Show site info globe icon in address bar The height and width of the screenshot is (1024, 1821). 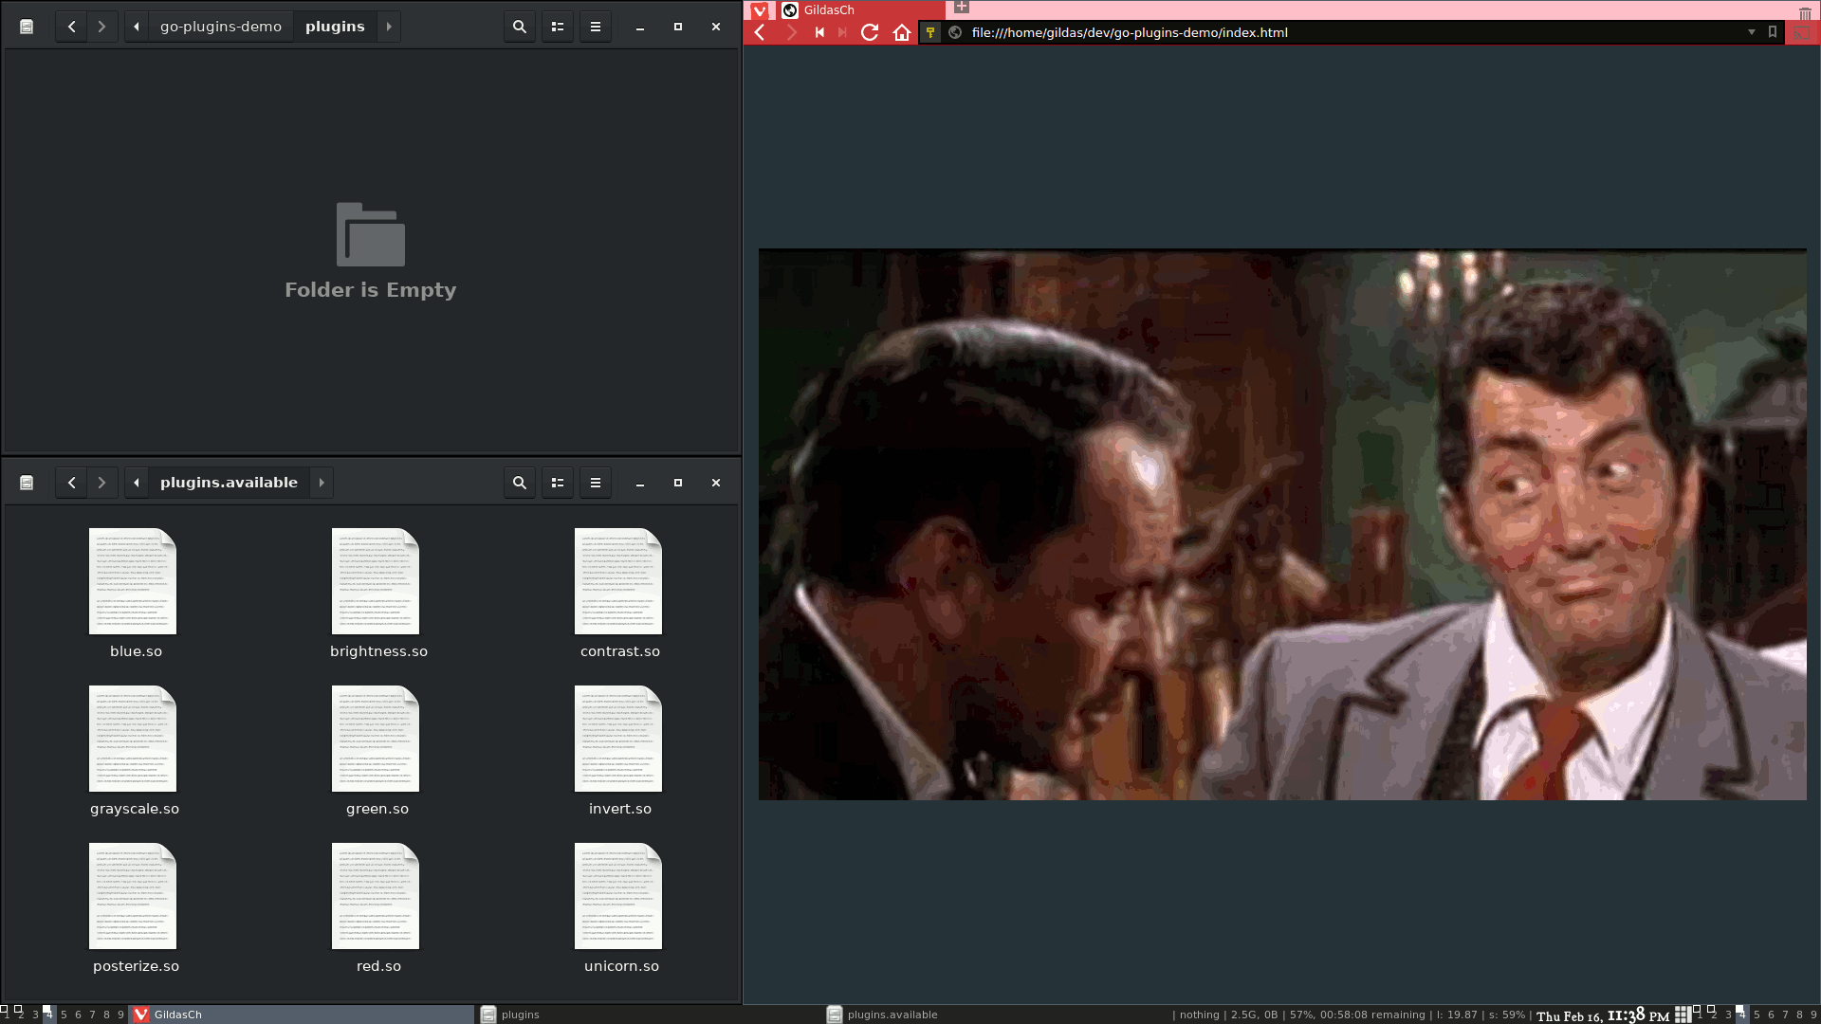(x=955, y=32)
